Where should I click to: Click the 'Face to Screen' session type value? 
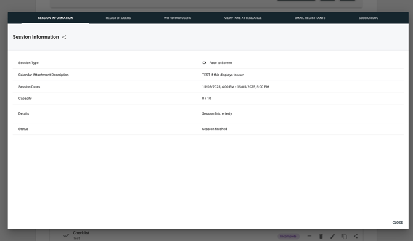[x=221, y=63]
